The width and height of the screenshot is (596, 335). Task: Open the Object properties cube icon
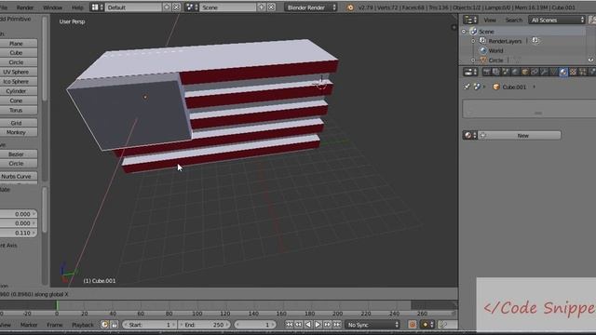tap(525, 73)
